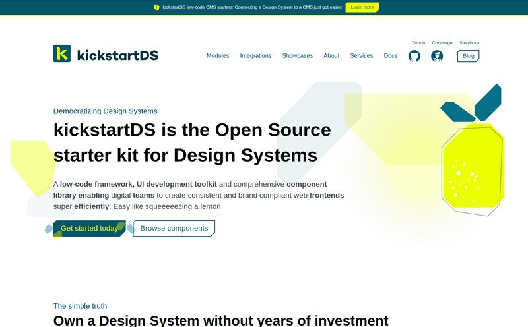This screenshot has height=327, width=528.
Task: Click the Concierge label text
Action: tap(442, 43)
